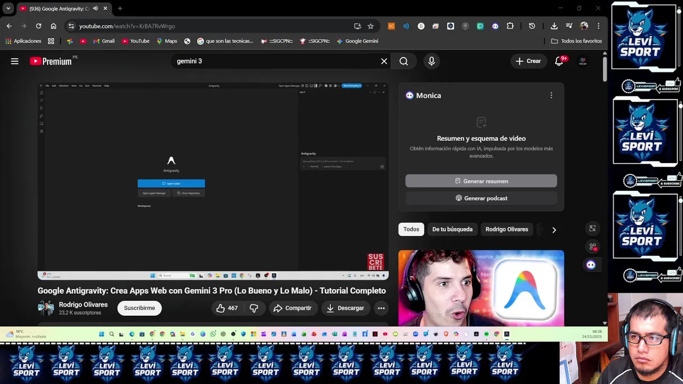Expand the tab search dropdown
The image size is (683, 384).
point(8,9)
